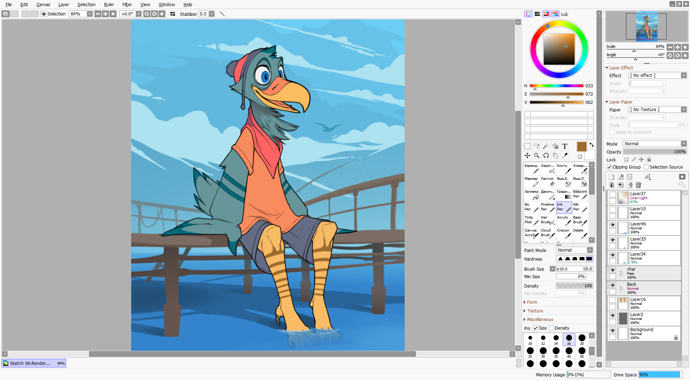Open the Filter menu
Image resolution: width=690 pixels, height=380 pixels.
127,5
